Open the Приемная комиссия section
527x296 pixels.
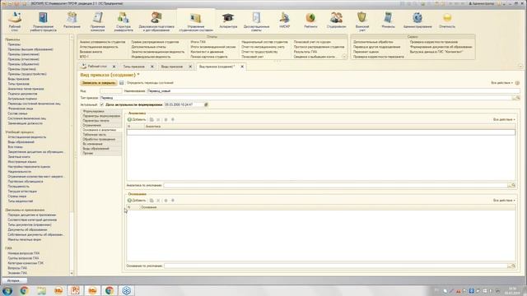point(97,21)
